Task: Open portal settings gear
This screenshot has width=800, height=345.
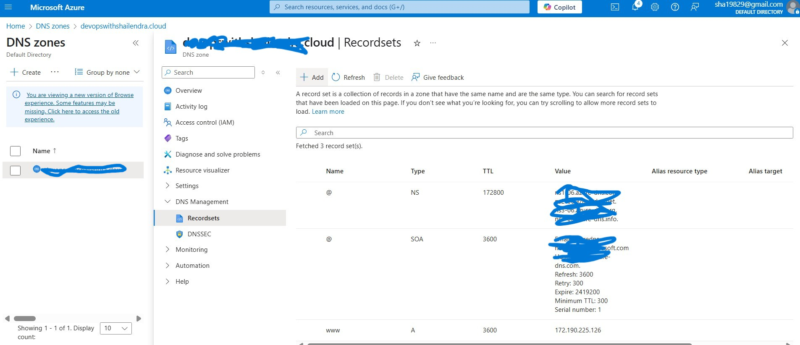Action: point(655,7)
